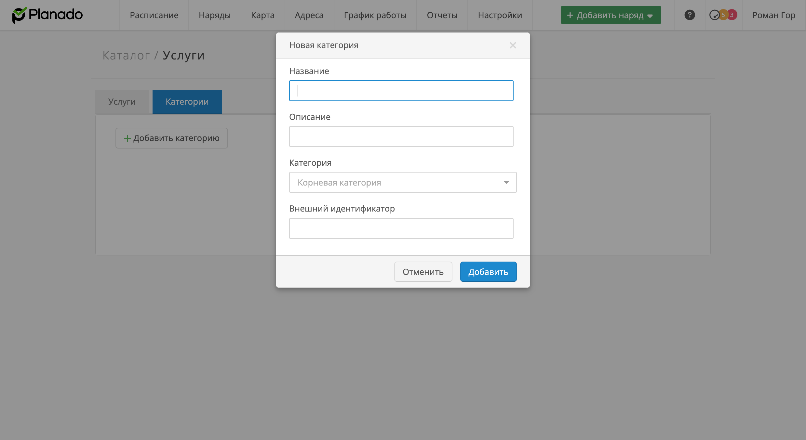Switch to the Услуги tab
Viewport: 806px width, 440px height.
coord(122,102)
